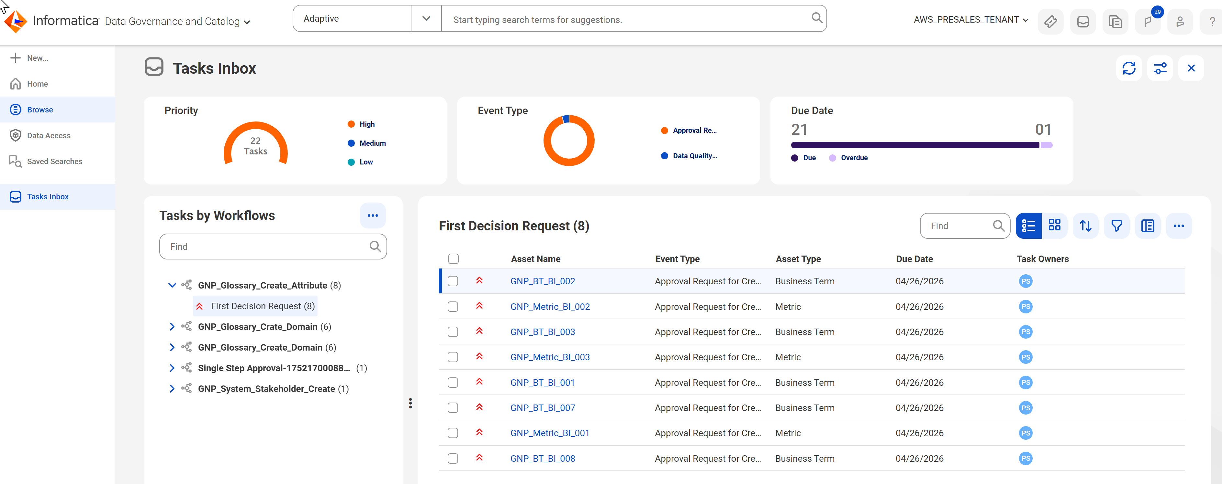
Task: Open the inbox icon in top bar
Action: click(x=1083, y=21)
